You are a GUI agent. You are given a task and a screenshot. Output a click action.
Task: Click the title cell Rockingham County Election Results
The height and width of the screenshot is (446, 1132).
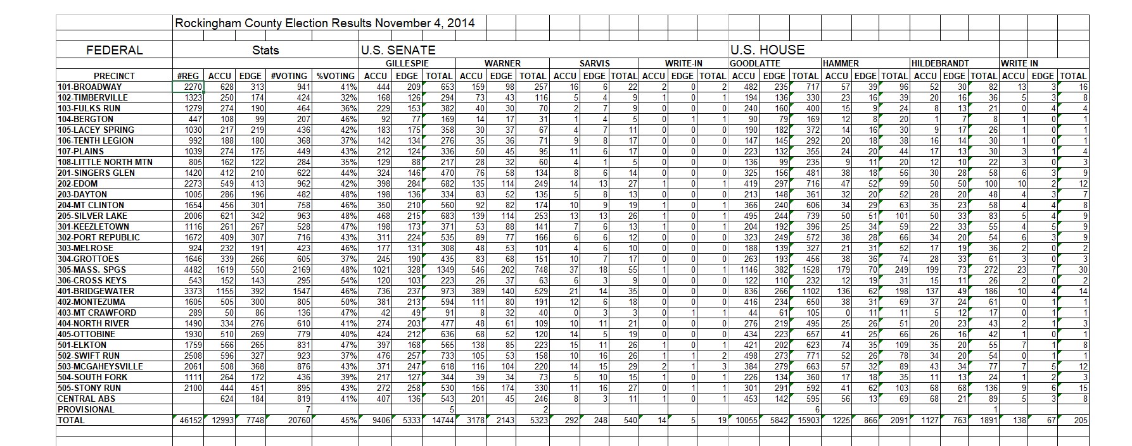click(325, 23)
